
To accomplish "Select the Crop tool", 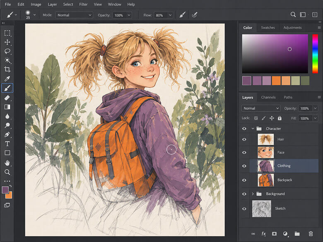I will (x=7, y=69).
